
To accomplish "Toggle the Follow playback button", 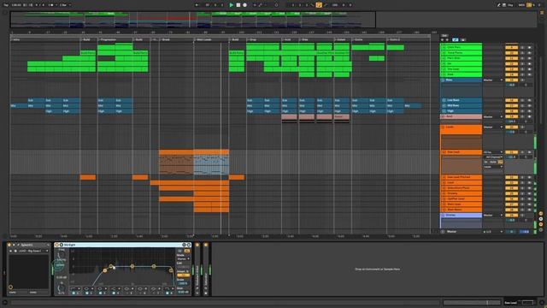I will coord(197,5).
